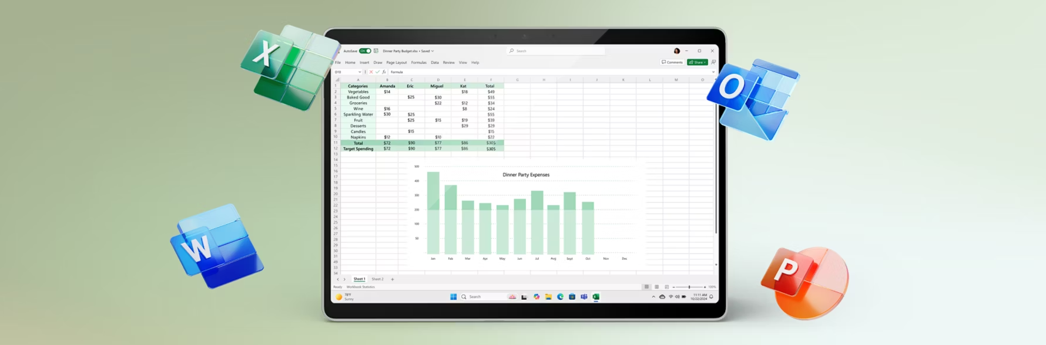Launch Microsoft Edge from the taskbar

[x=560, y=297]
